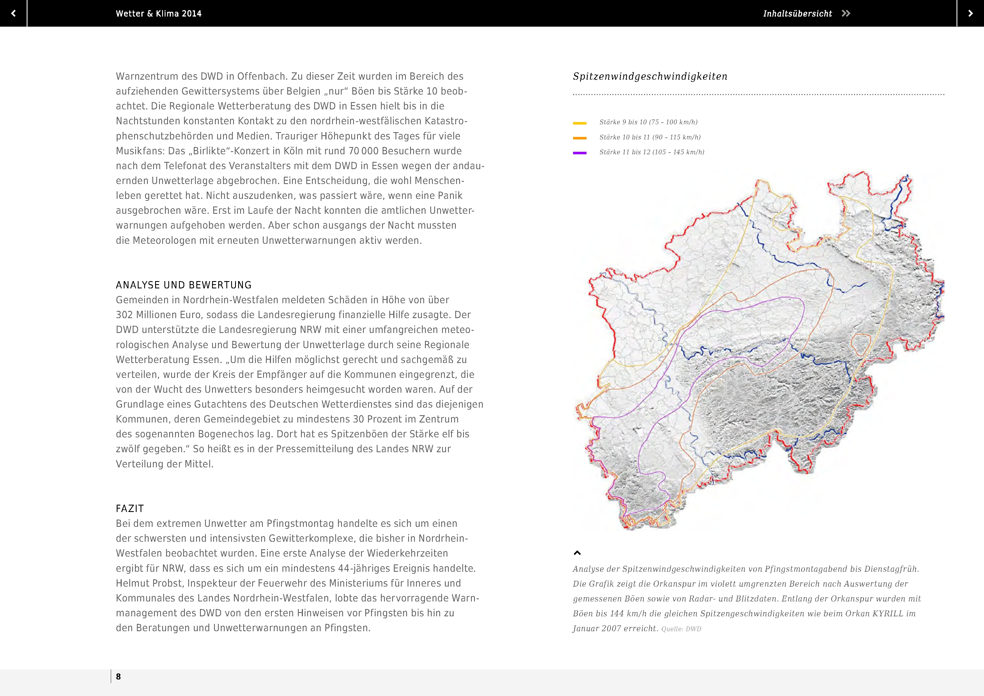Click the line starting Bei dem extremen Unwetter
This screenshot has height=696, width=984.
pos(286,524)
